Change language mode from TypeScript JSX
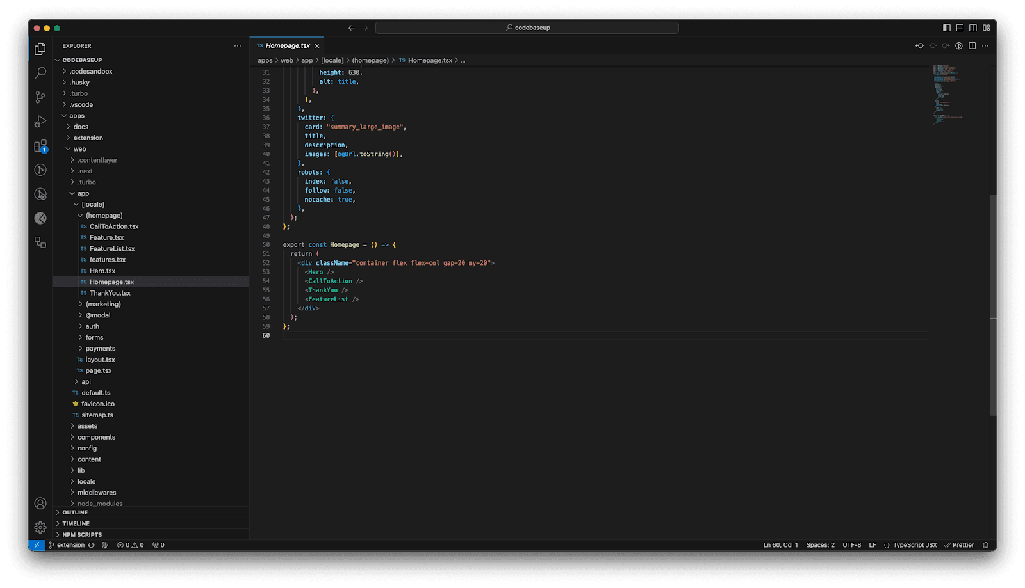This screenshot has height=588, width=1025. click(x=915, y=545)
